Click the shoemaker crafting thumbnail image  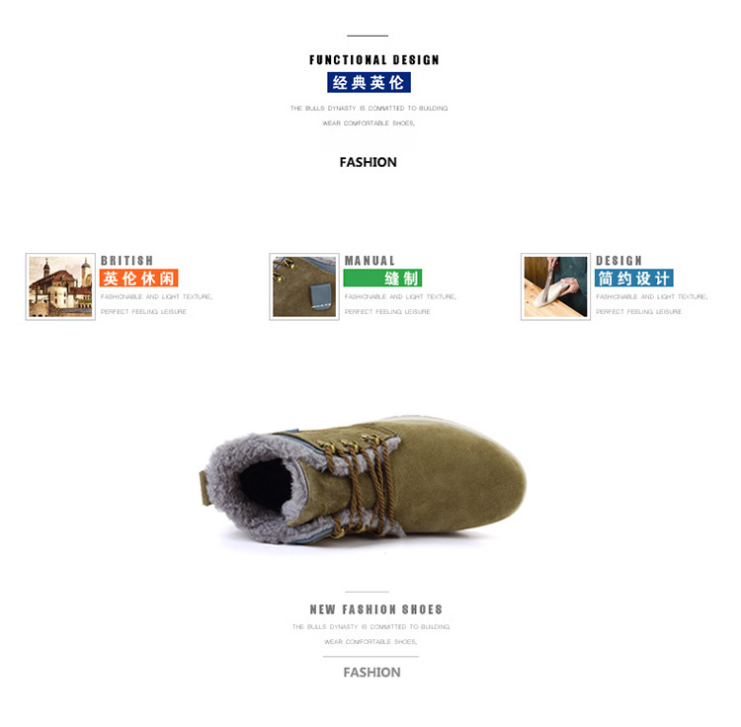(555, 286)
